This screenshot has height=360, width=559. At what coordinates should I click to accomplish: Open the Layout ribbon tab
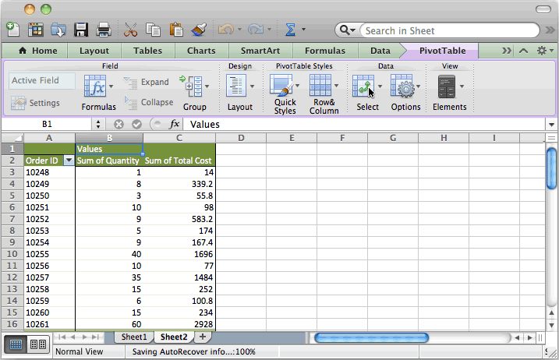94,51
